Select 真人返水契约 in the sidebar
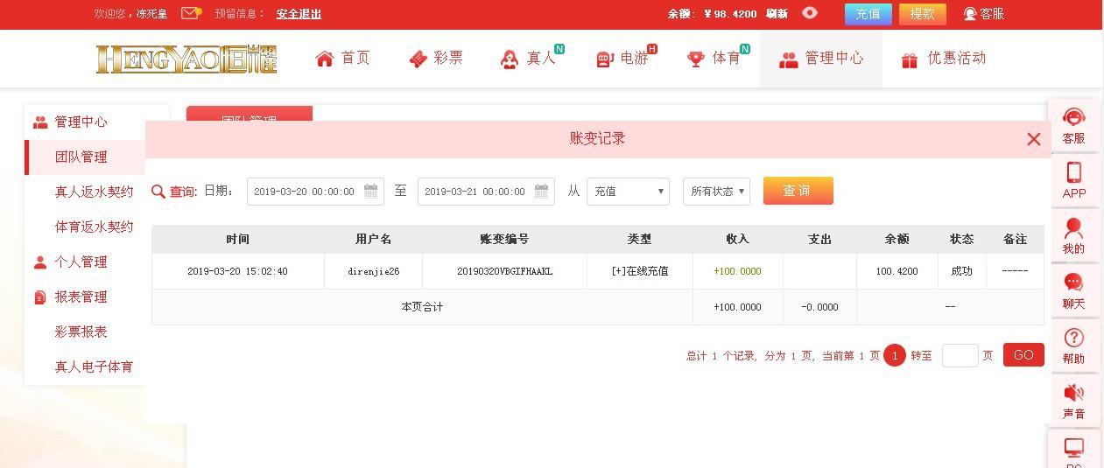 [x=94, y=192]
